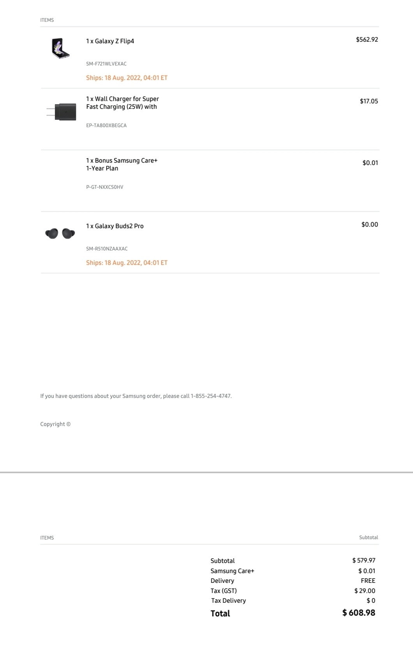The width and height of the screenshot is (413, 648).
Task: Click the EP-TA800XBEGCA model number
Action: coord(106,125)
